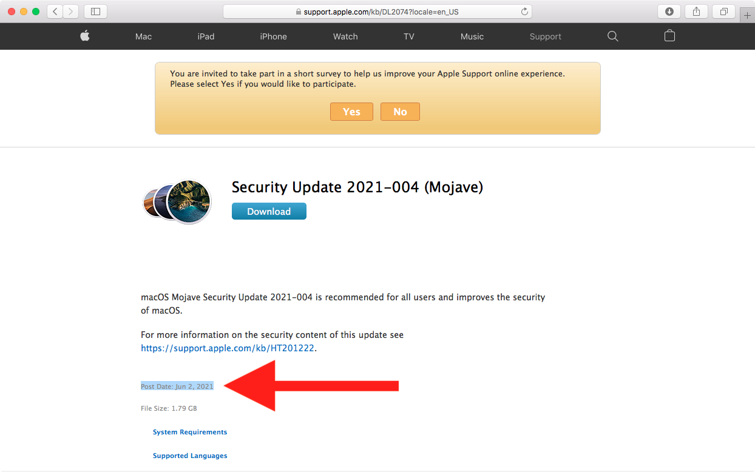Click the Apple logo in the navigation bar

[85, 36]
